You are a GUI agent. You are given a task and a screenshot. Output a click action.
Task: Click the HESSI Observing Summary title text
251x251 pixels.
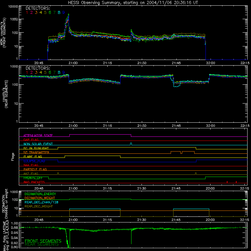point(133,3)
